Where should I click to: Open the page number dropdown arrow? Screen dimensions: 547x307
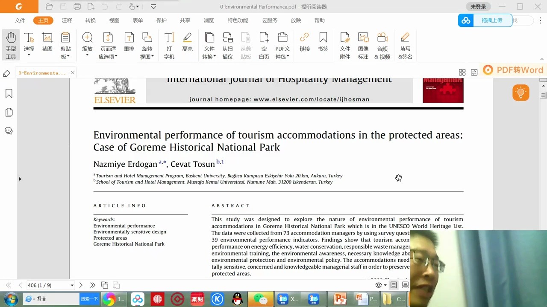point(72,285)
